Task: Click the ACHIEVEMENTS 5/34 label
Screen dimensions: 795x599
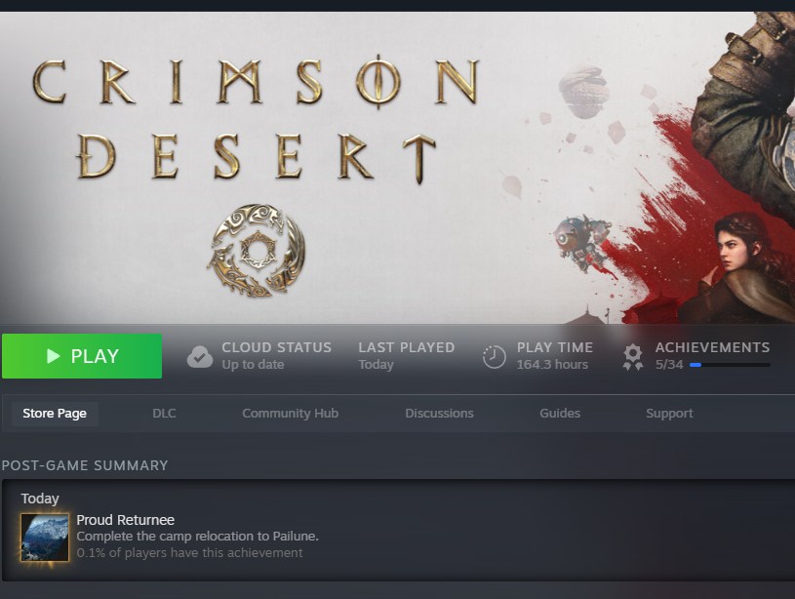Action: tap(712, 355)
